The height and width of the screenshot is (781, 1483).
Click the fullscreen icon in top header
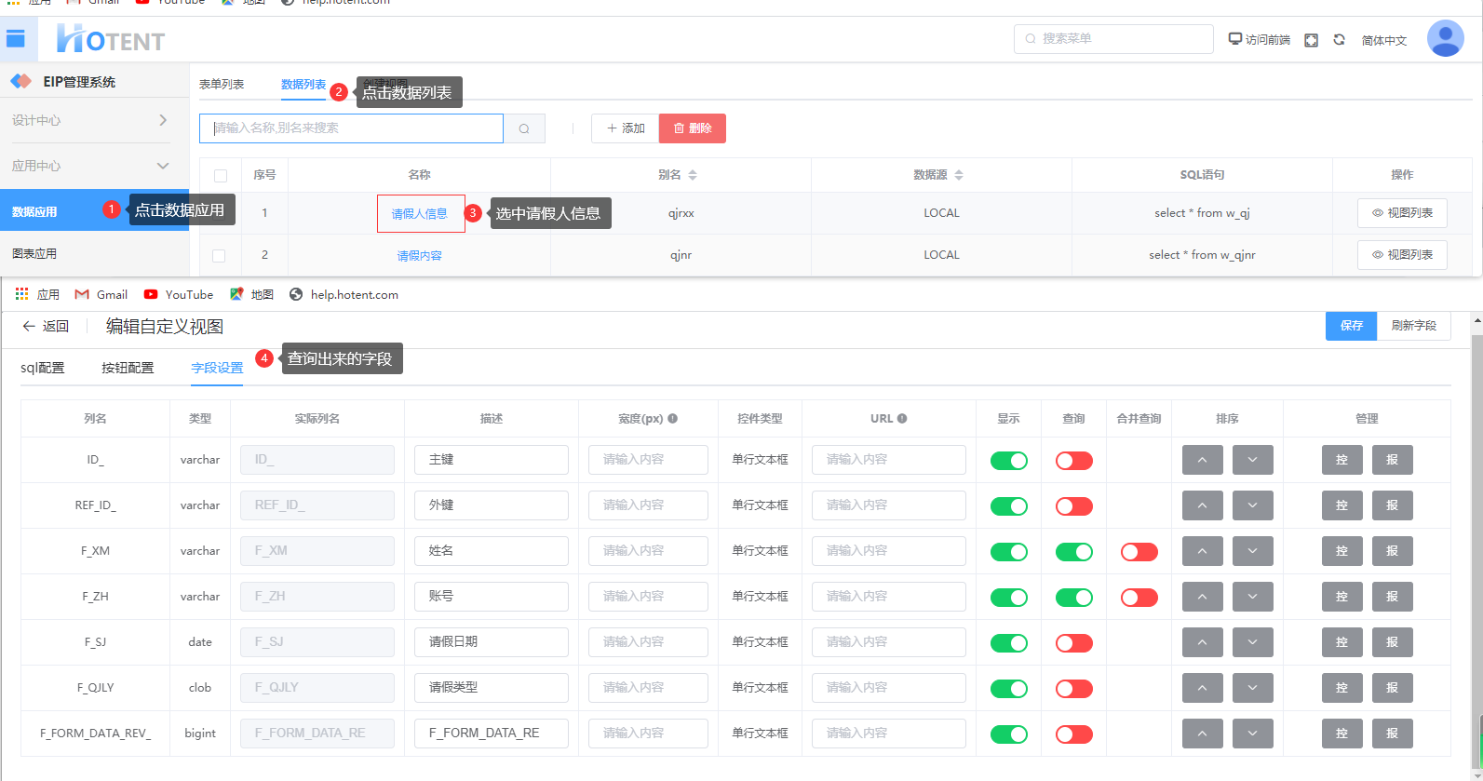pos(1311,40)
